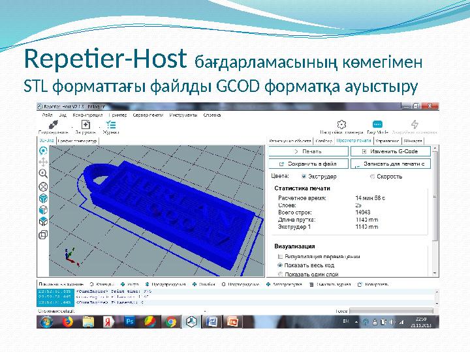Enable Визуализация перемещений checkbox

coord(280,257)
